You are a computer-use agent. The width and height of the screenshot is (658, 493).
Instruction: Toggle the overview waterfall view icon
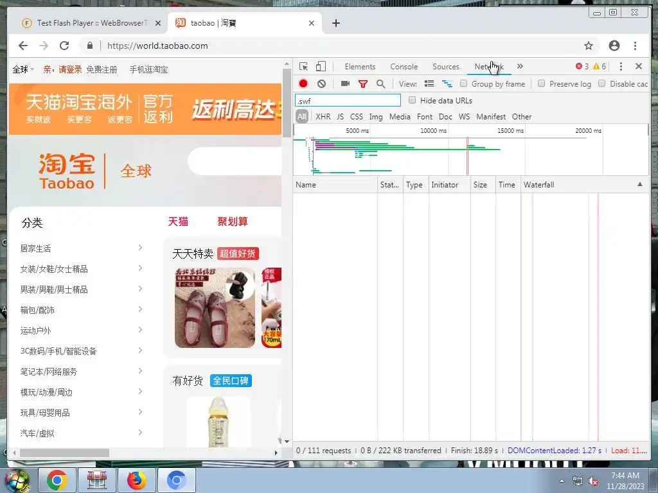pyautogui.click(x=447, y=83)
